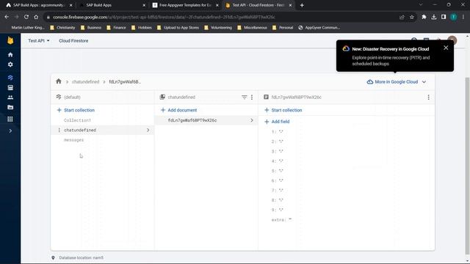This screenshot has height=264, width=470.
Task: Select the chatundefined collection row
Action: [x=103, y=131]
